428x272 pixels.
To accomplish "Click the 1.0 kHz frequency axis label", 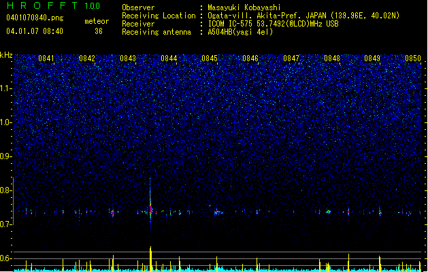I will (x=5, y=122).
